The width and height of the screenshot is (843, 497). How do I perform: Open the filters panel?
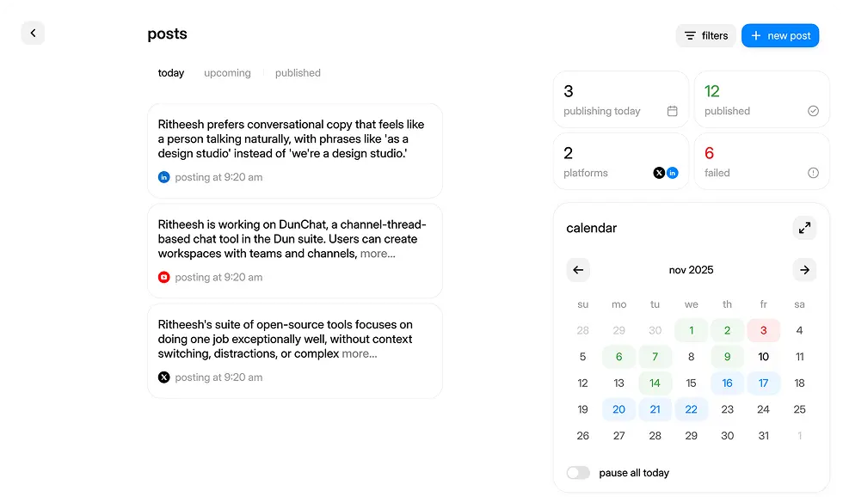(705, 35)
